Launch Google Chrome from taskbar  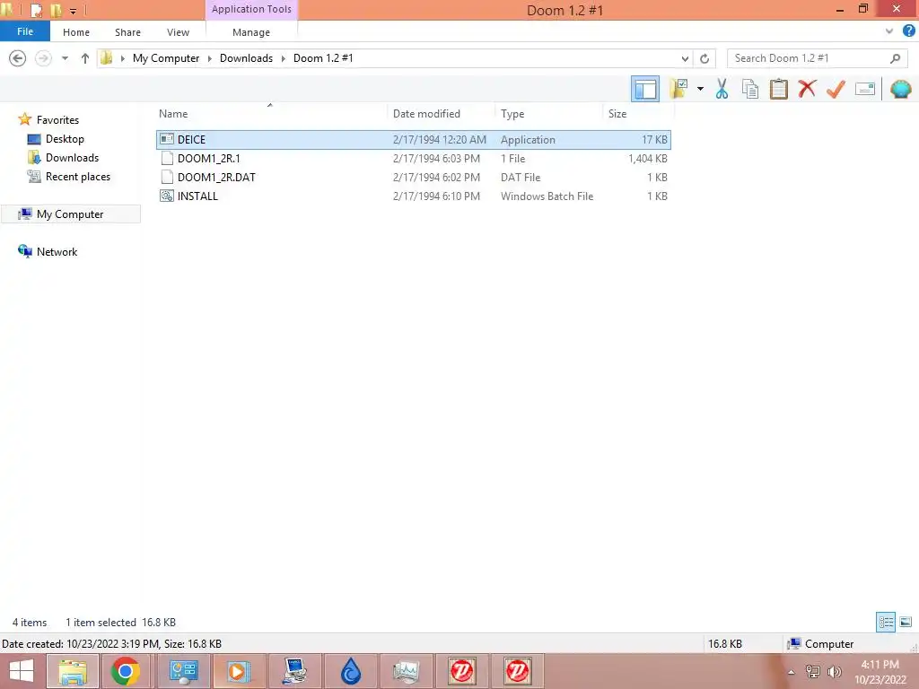pos(125,671)
